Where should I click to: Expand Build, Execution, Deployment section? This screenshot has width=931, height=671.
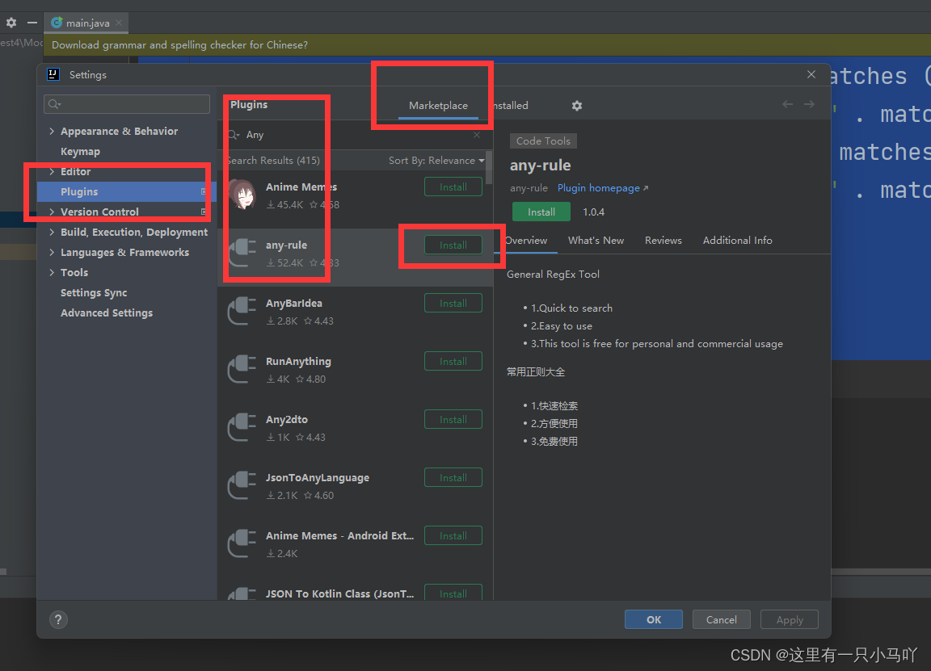point(52,232)
